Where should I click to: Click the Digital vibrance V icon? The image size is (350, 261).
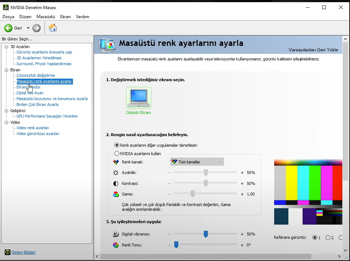point(116,234)
